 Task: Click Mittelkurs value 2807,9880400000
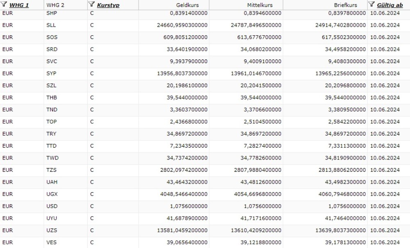click(x=257, y=170)
